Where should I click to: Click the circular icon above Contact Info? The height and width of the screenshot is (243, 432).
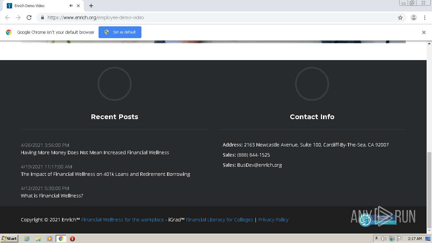(312, 84)
